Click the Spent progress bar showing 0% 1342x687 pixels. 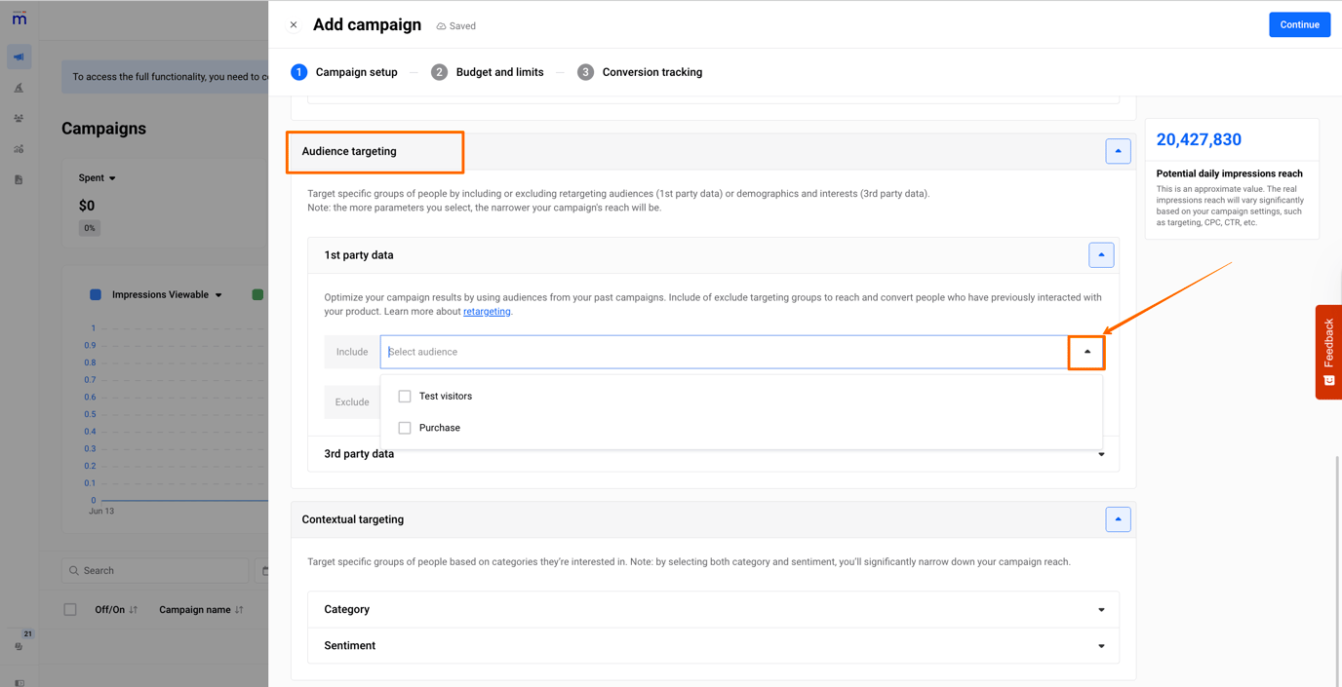(x=89, y=227)
